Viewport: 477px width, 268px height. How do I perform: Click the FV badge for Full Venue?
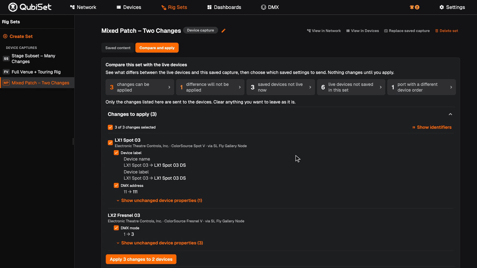pos(6,72)
